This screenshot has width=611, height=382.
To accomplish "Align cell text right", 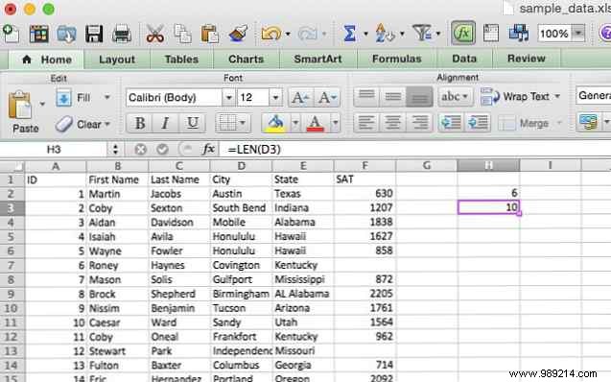I will coord(419,123).
